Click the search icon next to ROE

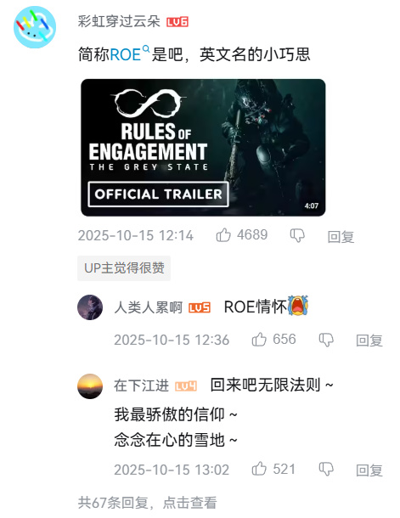click(x=146, y=49)
